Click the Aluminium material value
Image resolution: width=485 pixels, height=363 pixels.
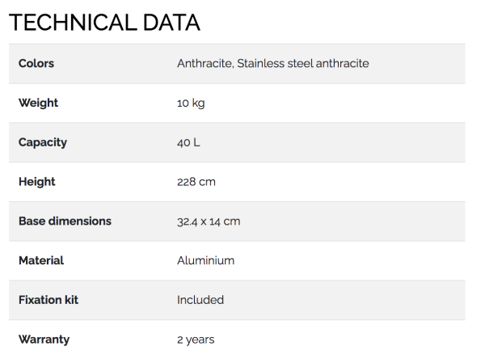point(205,260)
